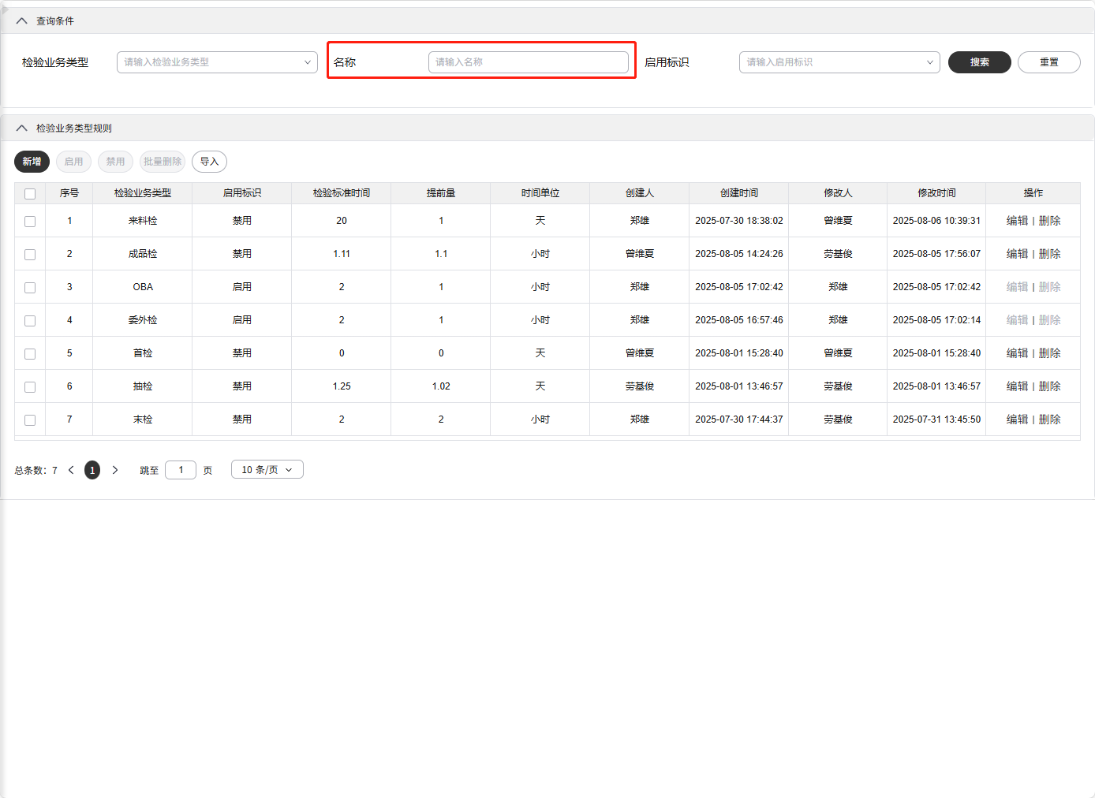The width and height of the screenshot is (1095, 798).
Task: Check the row for 来料检
Action: 30,222
